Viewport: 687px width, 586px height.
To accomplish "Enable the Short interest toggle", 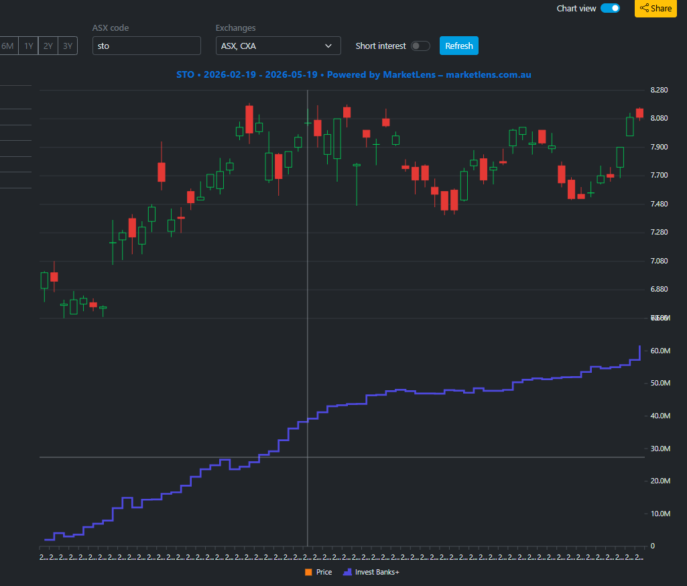I will coord(420,46).
